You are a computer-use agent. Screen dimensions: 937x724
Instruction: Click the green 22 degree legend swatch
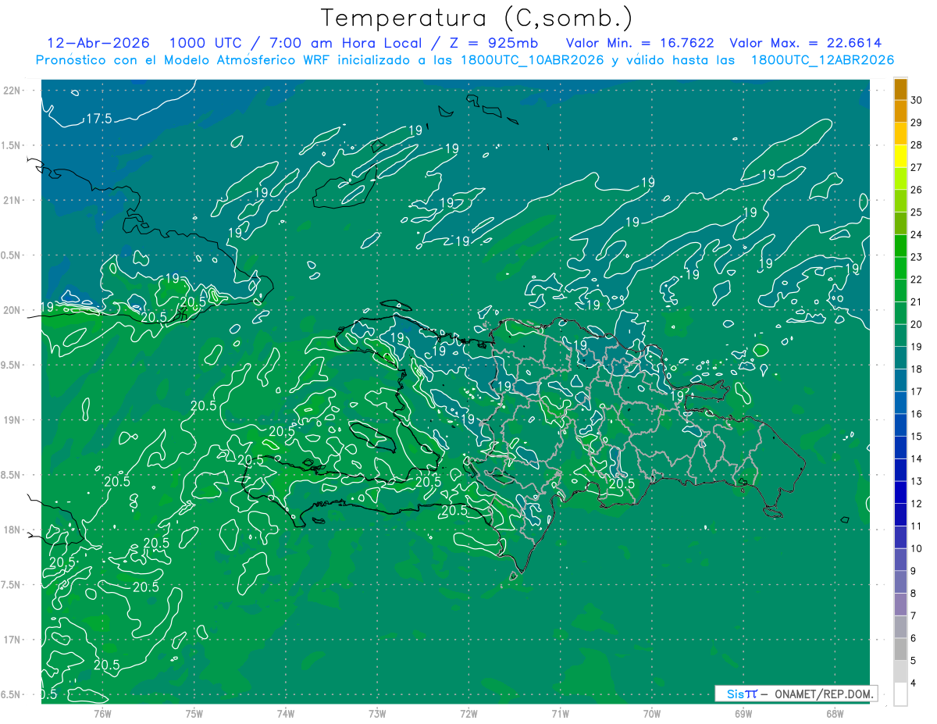[900, 269]
